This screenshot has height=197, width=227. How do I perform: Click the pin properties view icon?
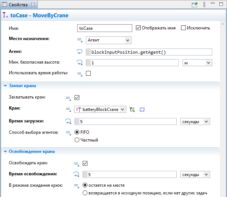click(x=194, y=5)
